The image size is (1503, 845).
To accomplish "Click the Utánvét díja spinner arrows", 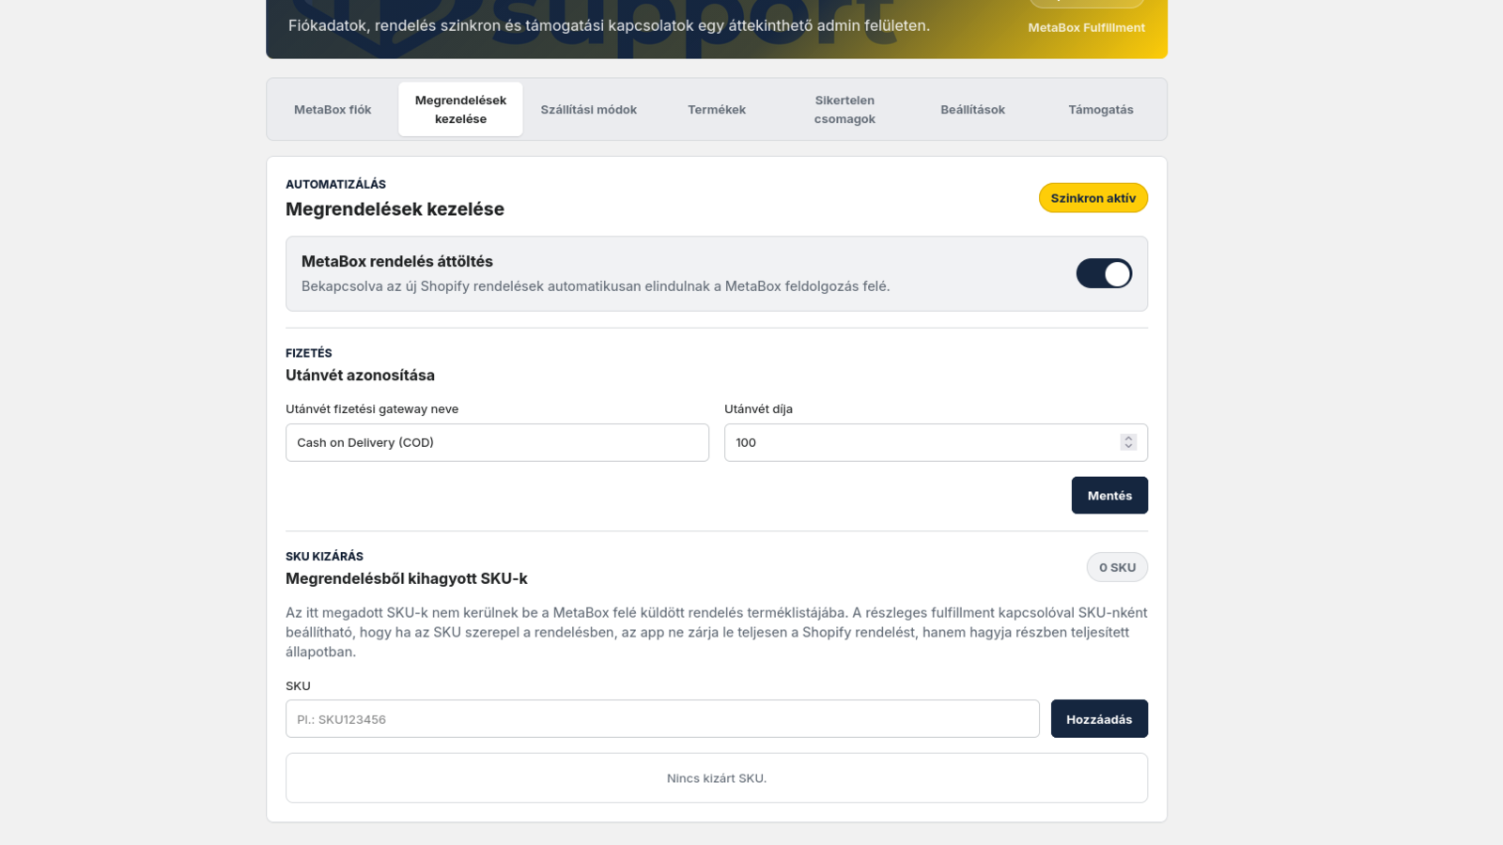I will point(1128,442).
